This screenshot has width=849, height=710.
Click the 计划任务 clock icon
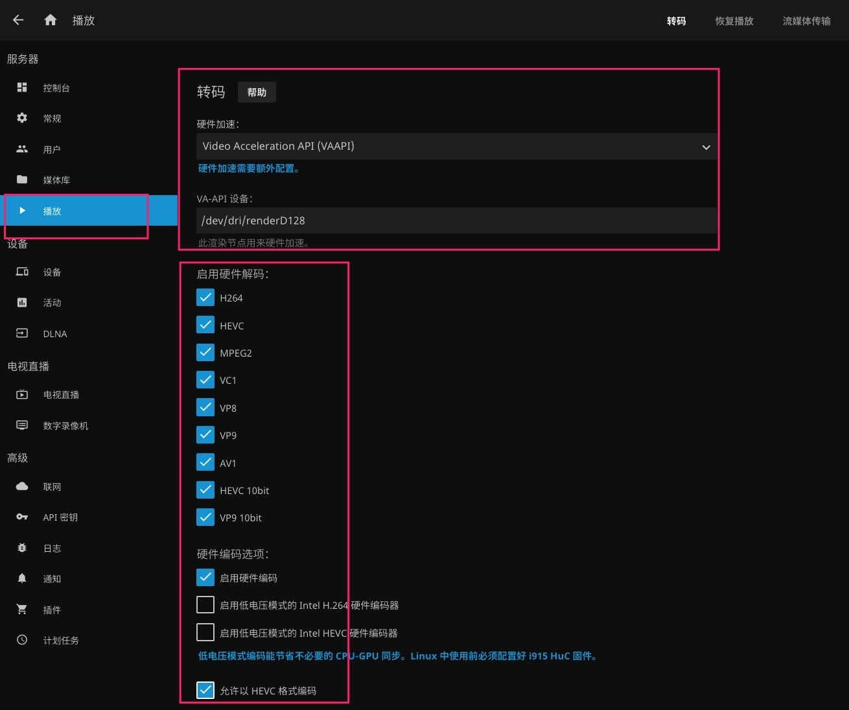coord(22,640)
